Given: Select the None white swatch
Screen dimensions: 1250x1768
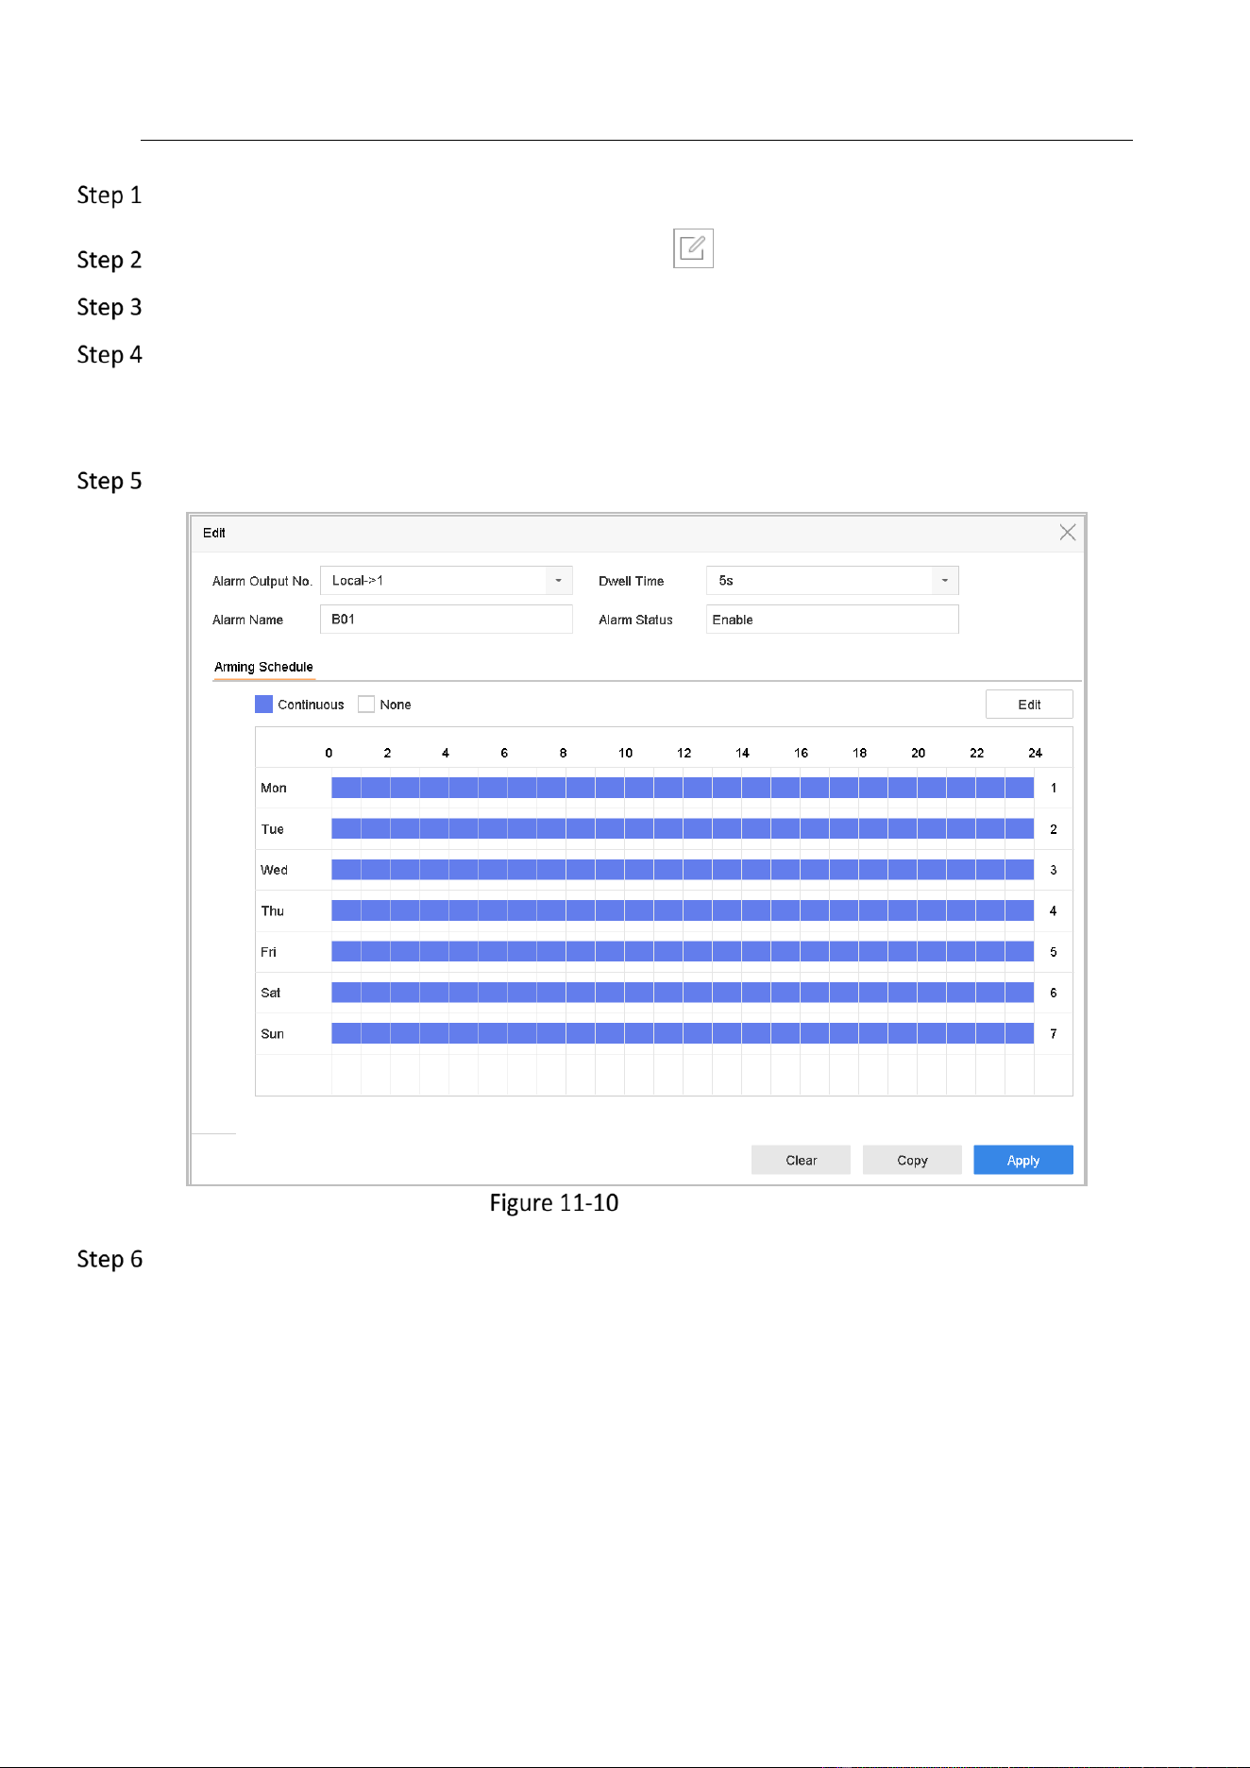Looking at the screenshot, I should 366,705.
